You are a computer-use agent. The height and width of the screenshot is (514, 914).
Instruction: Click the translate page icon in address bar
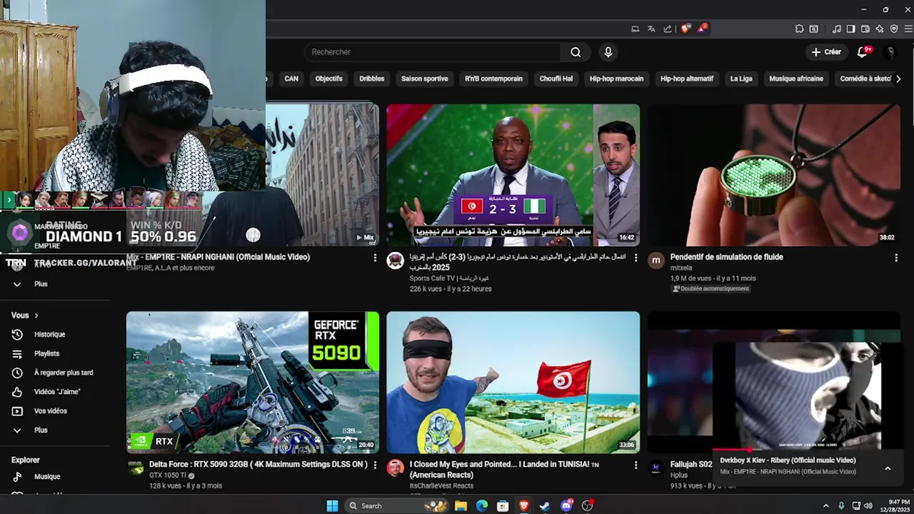651,29
